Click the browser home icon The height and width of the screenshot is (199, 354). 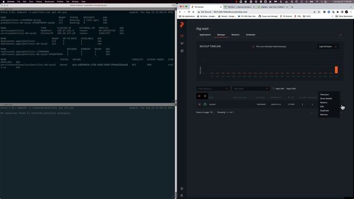tap(193, 12)
